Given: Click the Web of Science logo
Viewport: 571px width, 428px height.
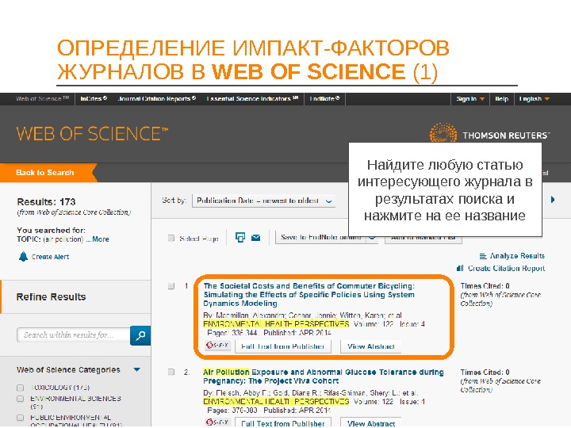Looking at the screenshot, I should click(x=92, y=134).
